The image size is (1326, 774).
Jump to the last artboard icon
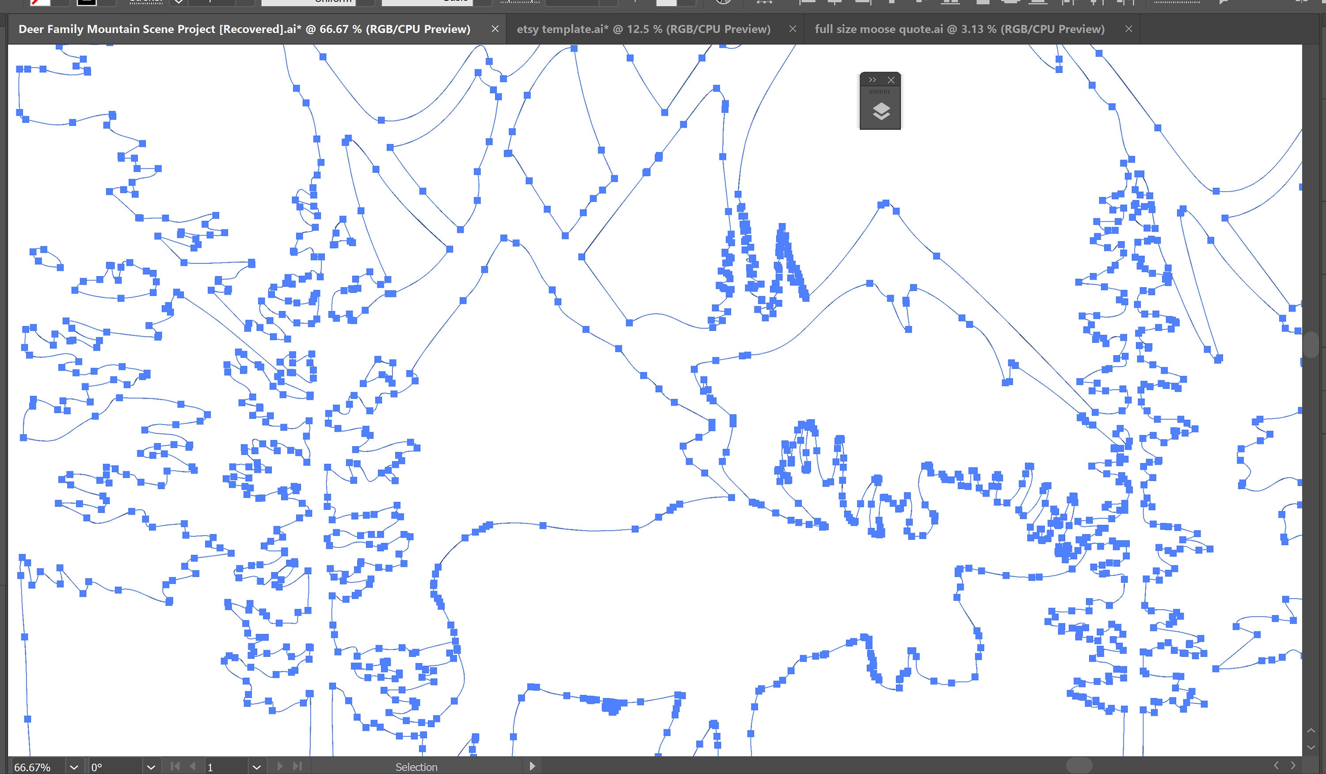298,766
